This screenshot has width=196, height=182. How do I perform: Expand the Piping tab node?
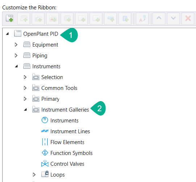click(x=16, y=55)
